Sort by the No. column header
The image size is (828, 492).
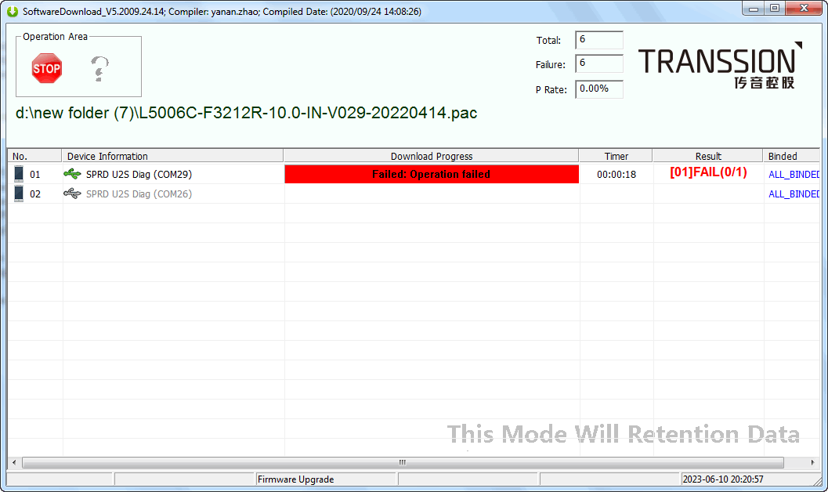[34, 156]
